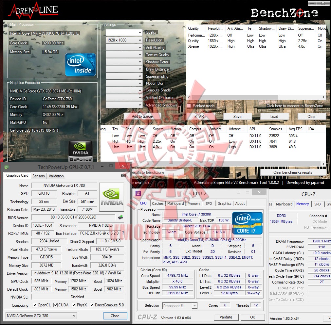Screen dimensions: 331x325
Task: Click the Intel inside logo in Main Processor
Action: (80, 65)
